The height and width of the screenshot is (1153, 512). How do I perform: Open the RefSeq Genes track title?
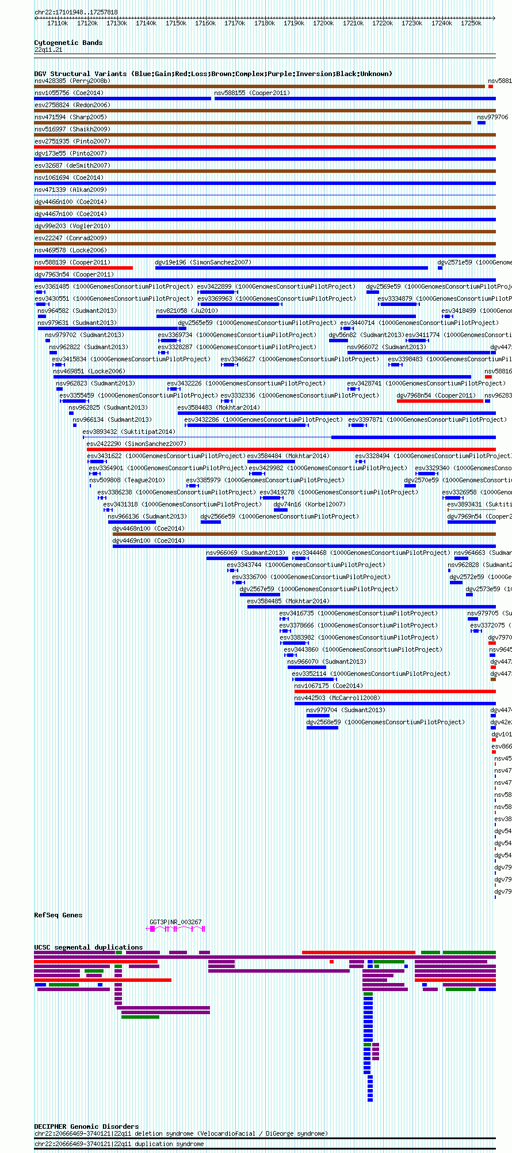point(58,915)
